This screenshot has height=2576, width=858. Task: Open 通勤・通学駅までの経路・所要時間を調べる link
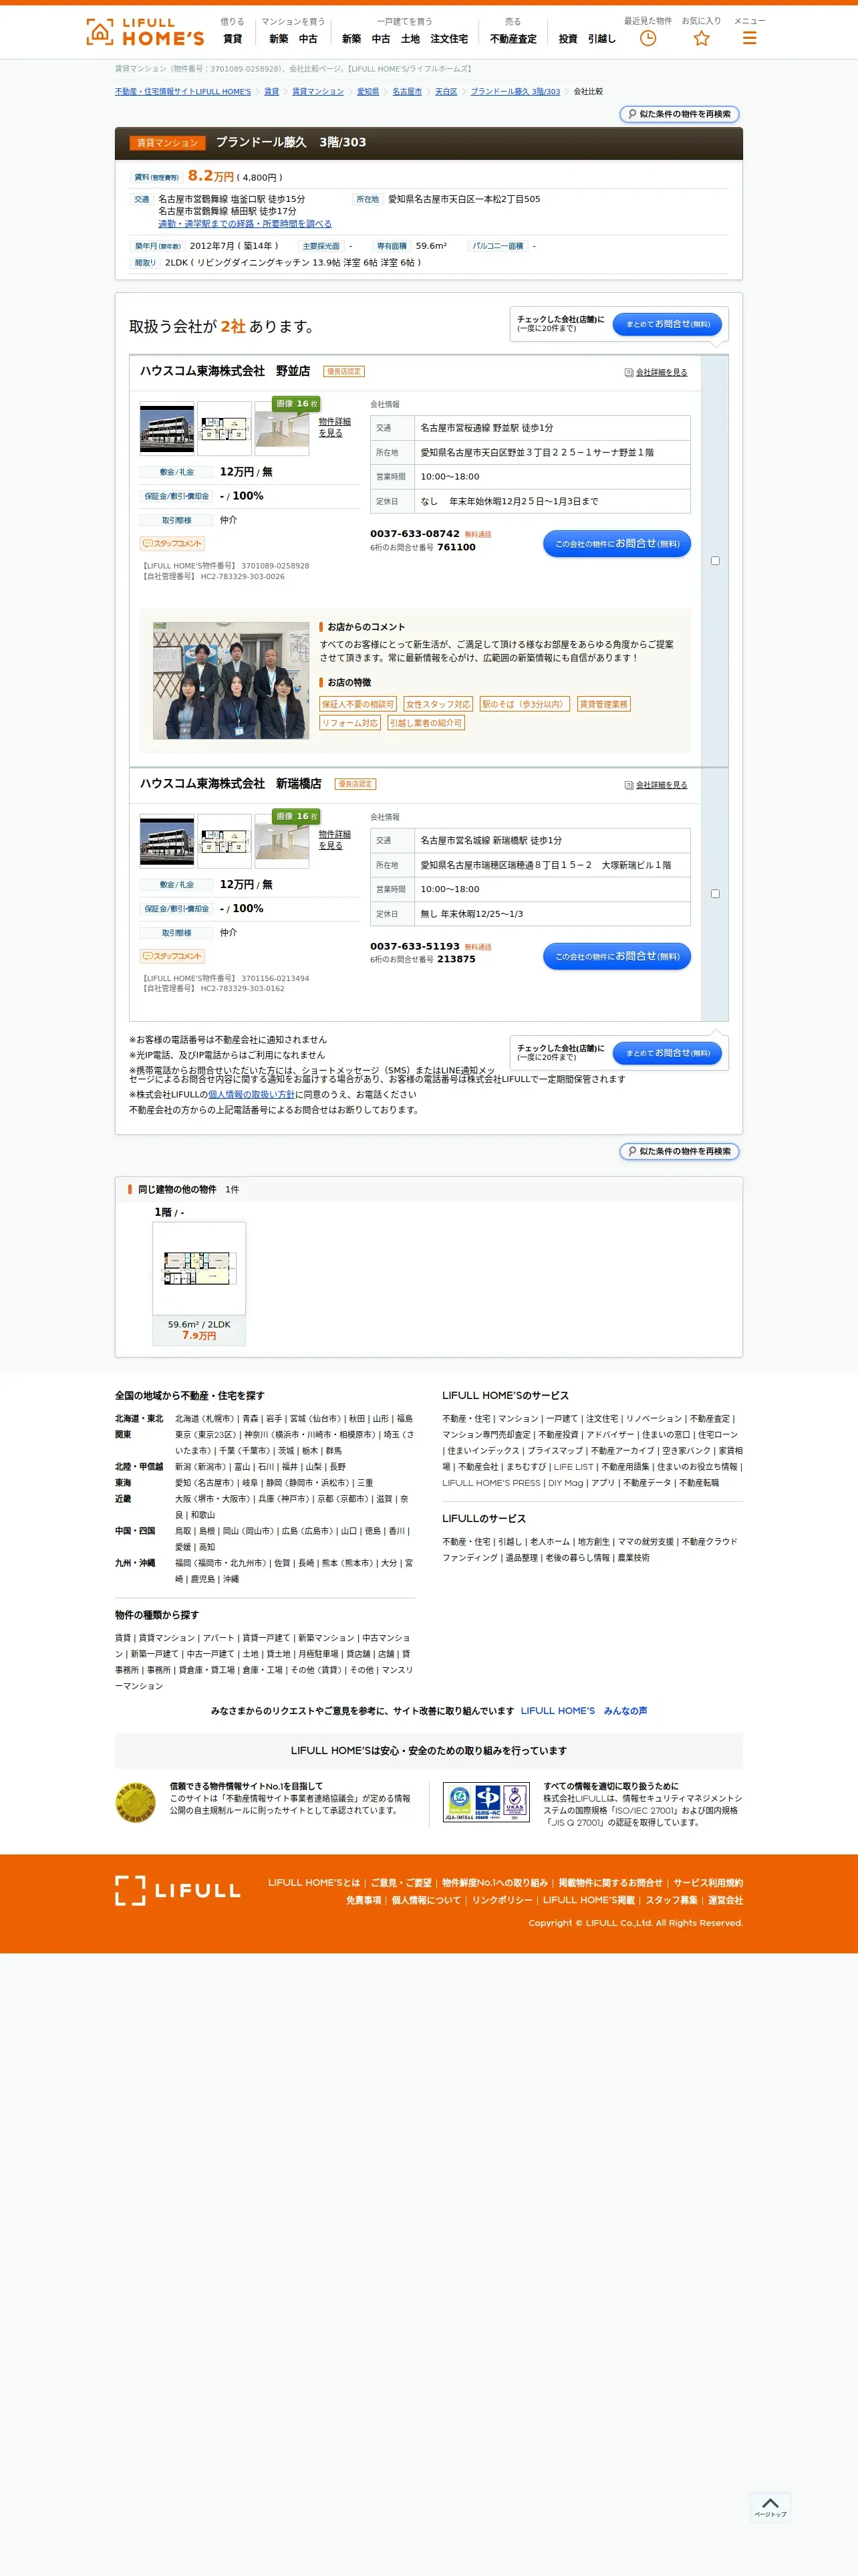coord(245,224)
